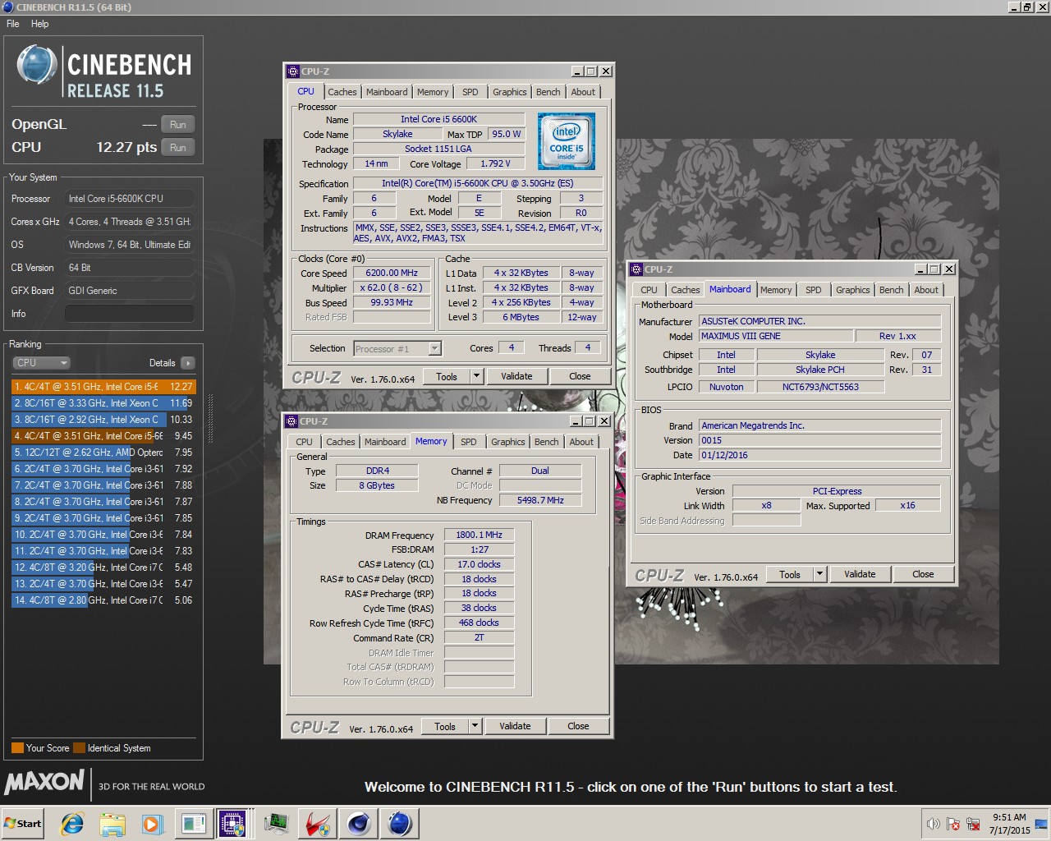Open Windows Explorer folder icon in taskbar
1051x841 pixels.
click(112, 824)
